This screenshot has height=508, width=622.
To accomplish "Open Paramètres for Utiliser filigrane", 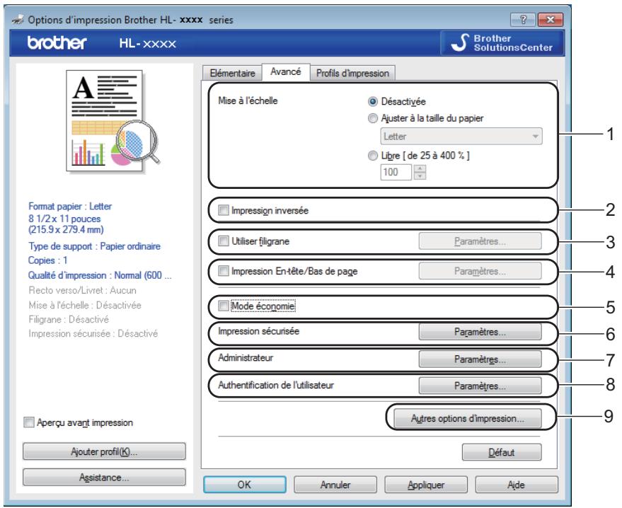I will (480, 241).
